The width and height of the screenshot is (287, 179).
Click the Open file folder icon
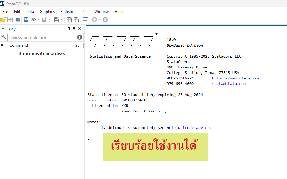[3, 20]
